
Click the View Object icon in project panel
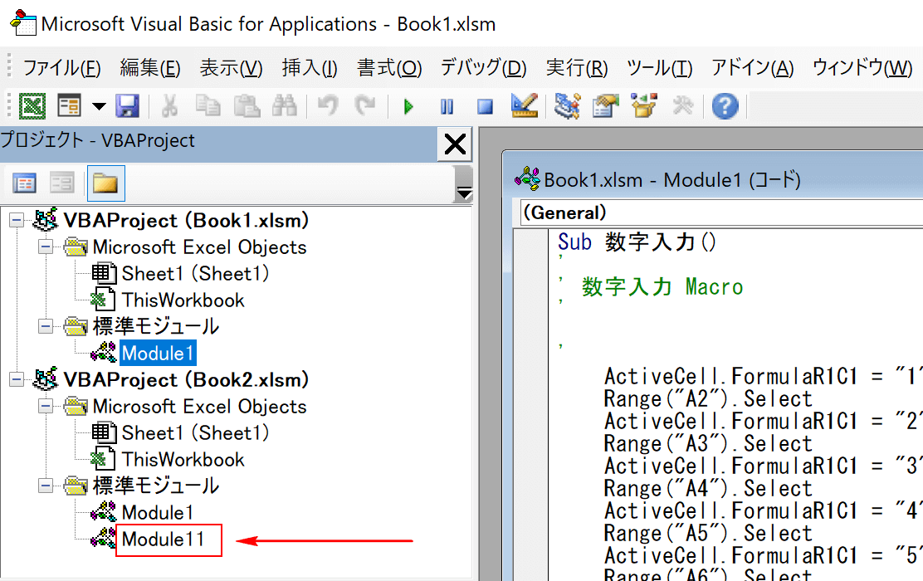point(61,183)
